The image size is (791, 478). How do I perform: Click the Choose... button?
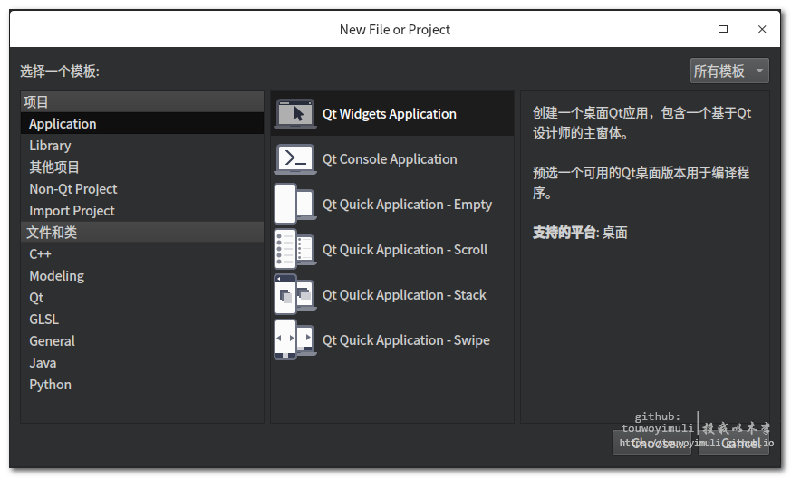tap(651, 443)
